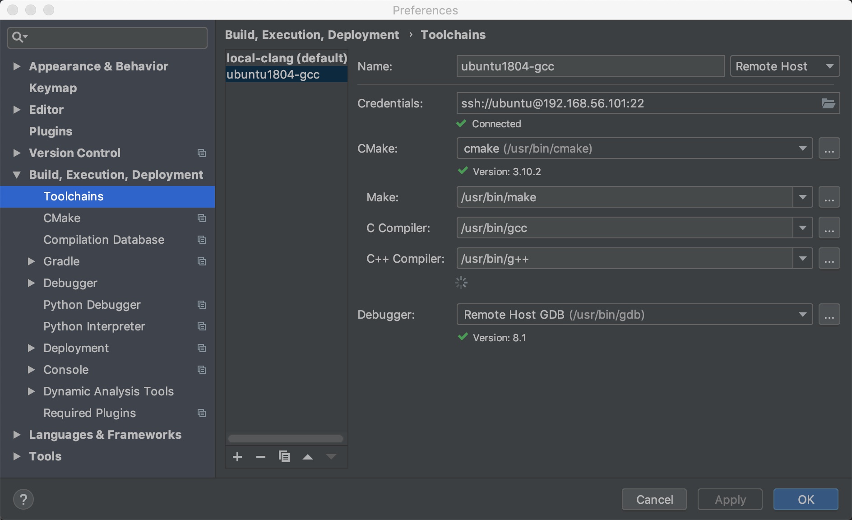Browse for CMake executable with ellipsis button

(x=829, y=149)
